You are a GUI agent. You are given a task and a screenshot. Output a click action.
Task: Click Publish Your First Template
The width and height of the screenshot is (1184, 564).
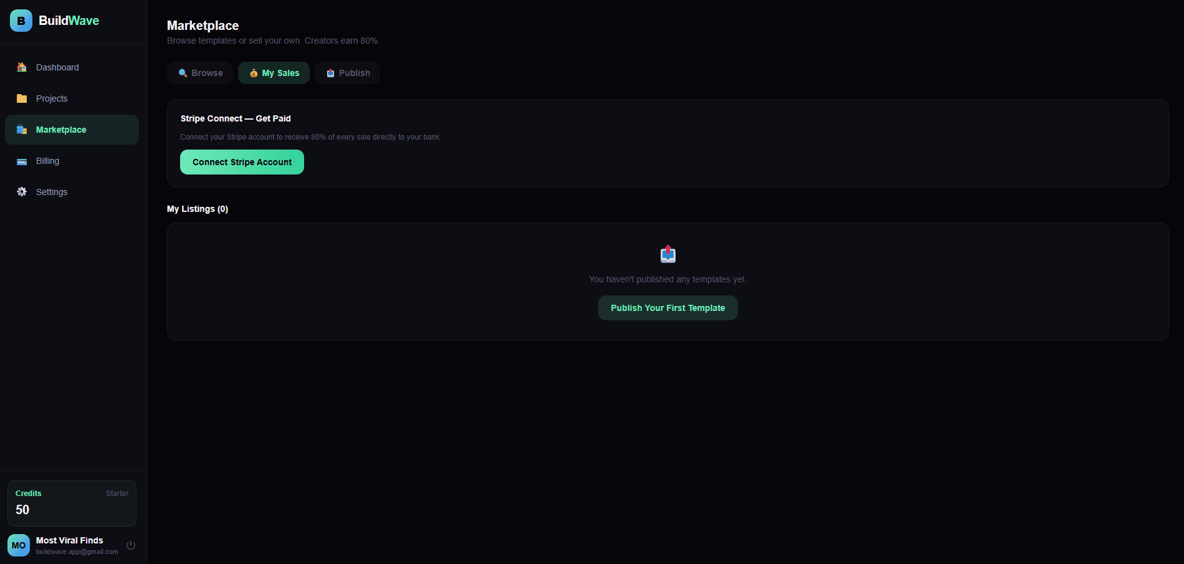(667, 307)
